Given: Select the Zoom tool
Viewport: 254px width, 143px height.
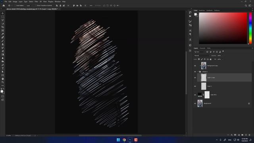Looking at the screenshot, I should click(3, 82).
